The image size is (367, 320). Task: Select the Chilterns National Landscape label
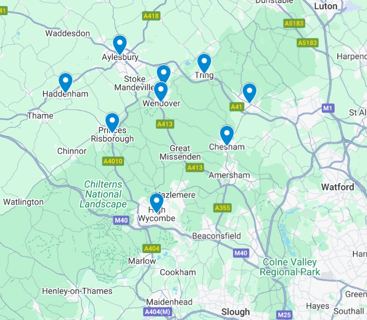tap(103, 194)
